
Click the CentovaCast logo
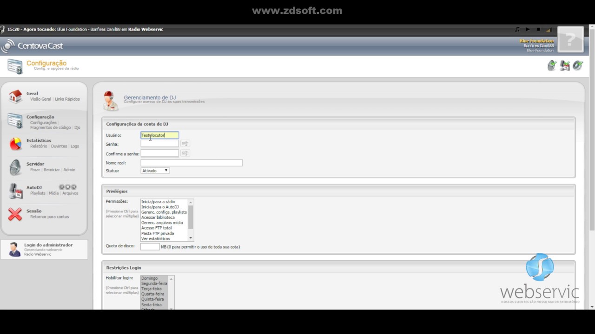(x=32, y=45)
